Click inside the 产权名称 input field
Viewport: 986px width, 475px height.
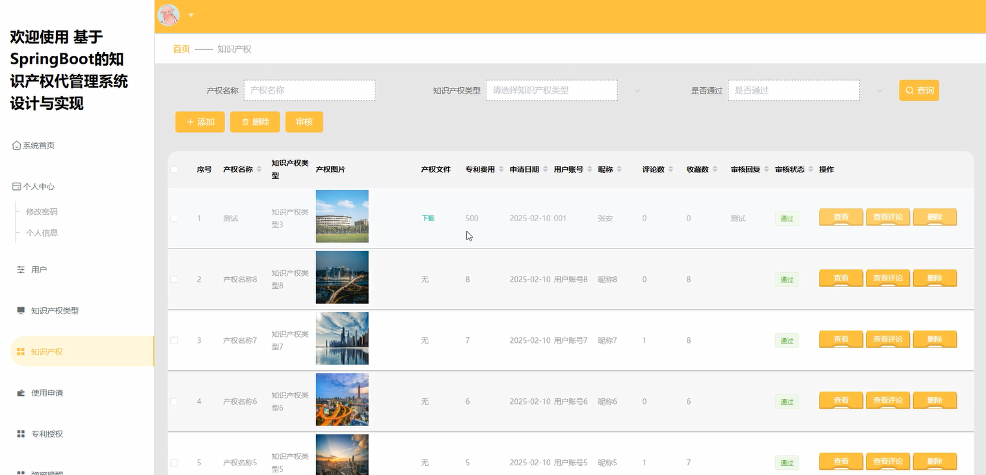tap(309, 90)
